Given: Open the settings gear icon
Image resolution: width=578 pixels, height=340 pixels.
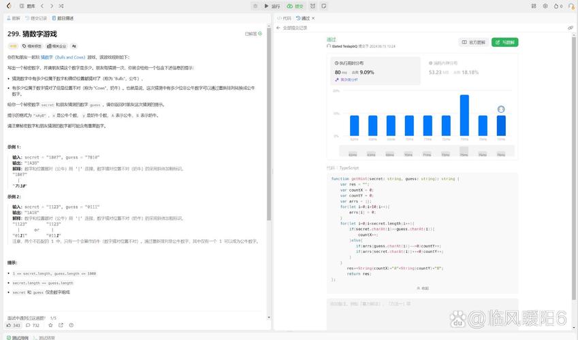Looking at the screenshot, I should [x=545, y=6].
